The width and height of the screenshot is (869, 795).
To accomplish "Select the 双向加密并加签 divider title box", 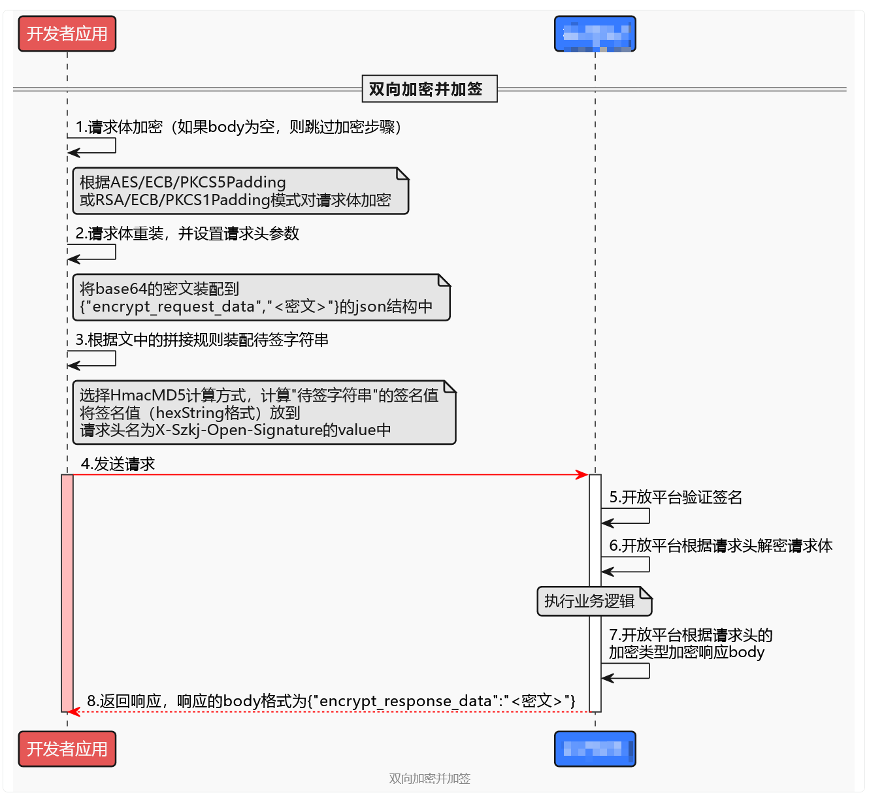I will [430, 89].
